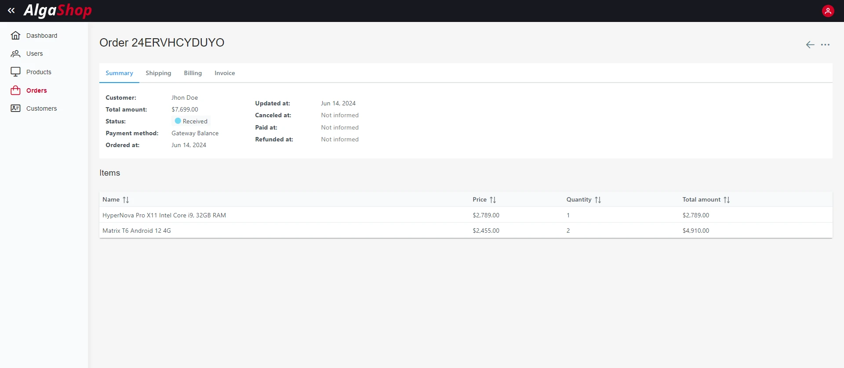Image resolution: width=844 pixels, height=368 pixels.
Task: Click the Customers ID card icon
Action: coord(15,108)
